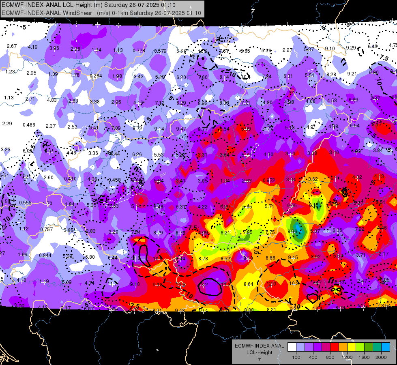Select the orange legend color swatch

pyautogui.click(x=343, y=347)
